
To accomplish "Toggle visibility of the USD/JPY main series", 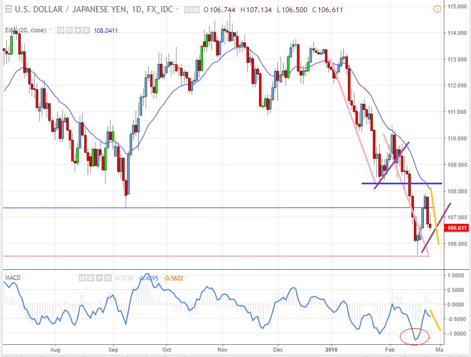I will point(188,10).
